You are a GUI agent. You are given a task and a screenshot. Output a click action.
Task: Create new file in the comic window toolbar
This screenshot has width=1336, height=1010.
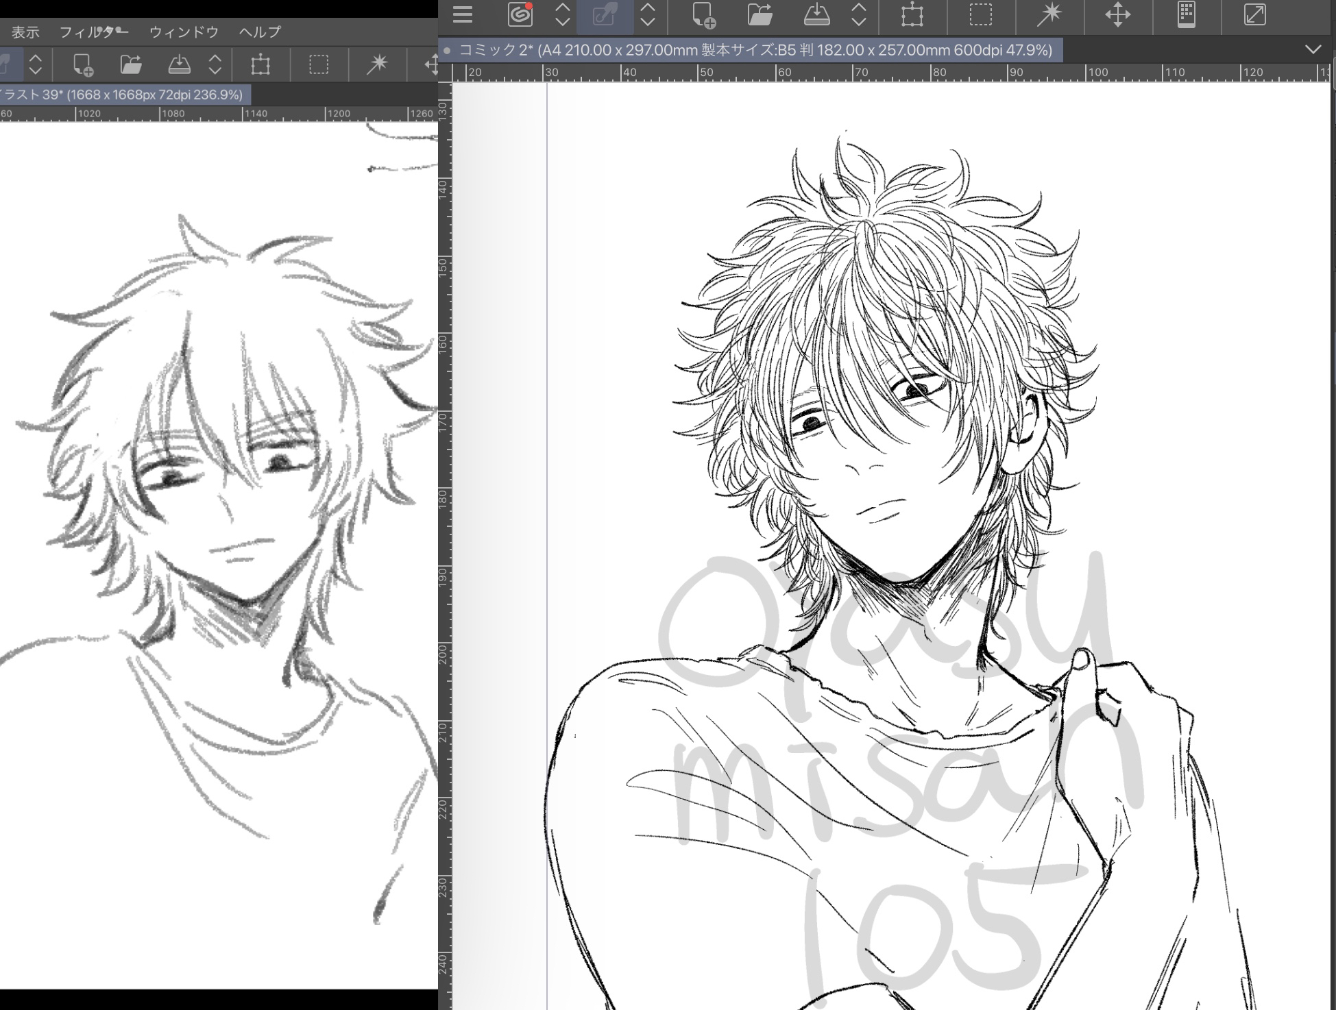(x=703, y=15)
